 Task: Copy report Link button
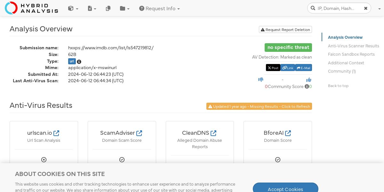click(288, 68)
